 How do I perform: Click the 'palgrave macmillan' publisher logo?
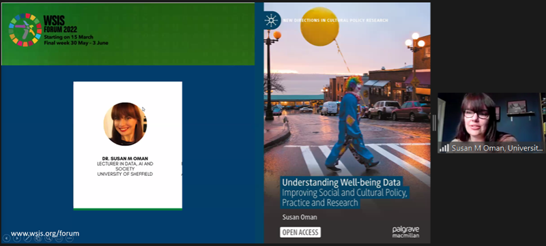(x=405, y=232)
